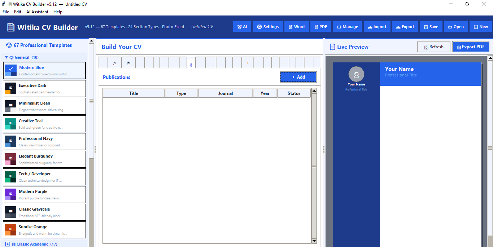The height and width of the screenshot is (247, 493).
Task: Minimize the Witika CV Builder window
Action: point(451,4)
